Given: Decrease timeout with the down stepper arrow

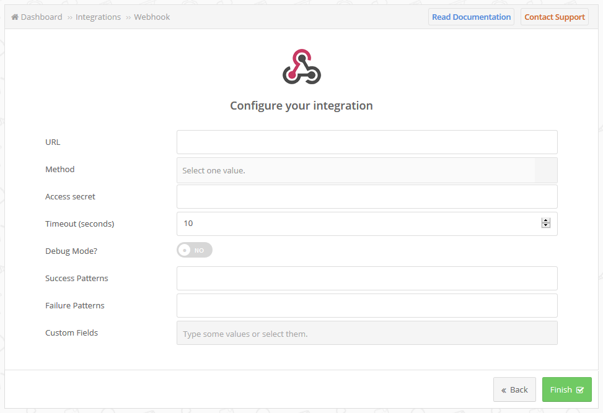Looking at the screenshot, I should point(546,225).
